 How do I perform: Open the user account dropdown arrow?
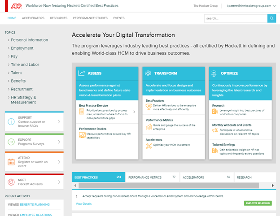tap(275, 6)
